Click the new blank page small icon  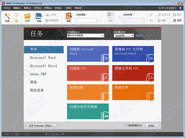pyautogui.click(x=16, y=15)
